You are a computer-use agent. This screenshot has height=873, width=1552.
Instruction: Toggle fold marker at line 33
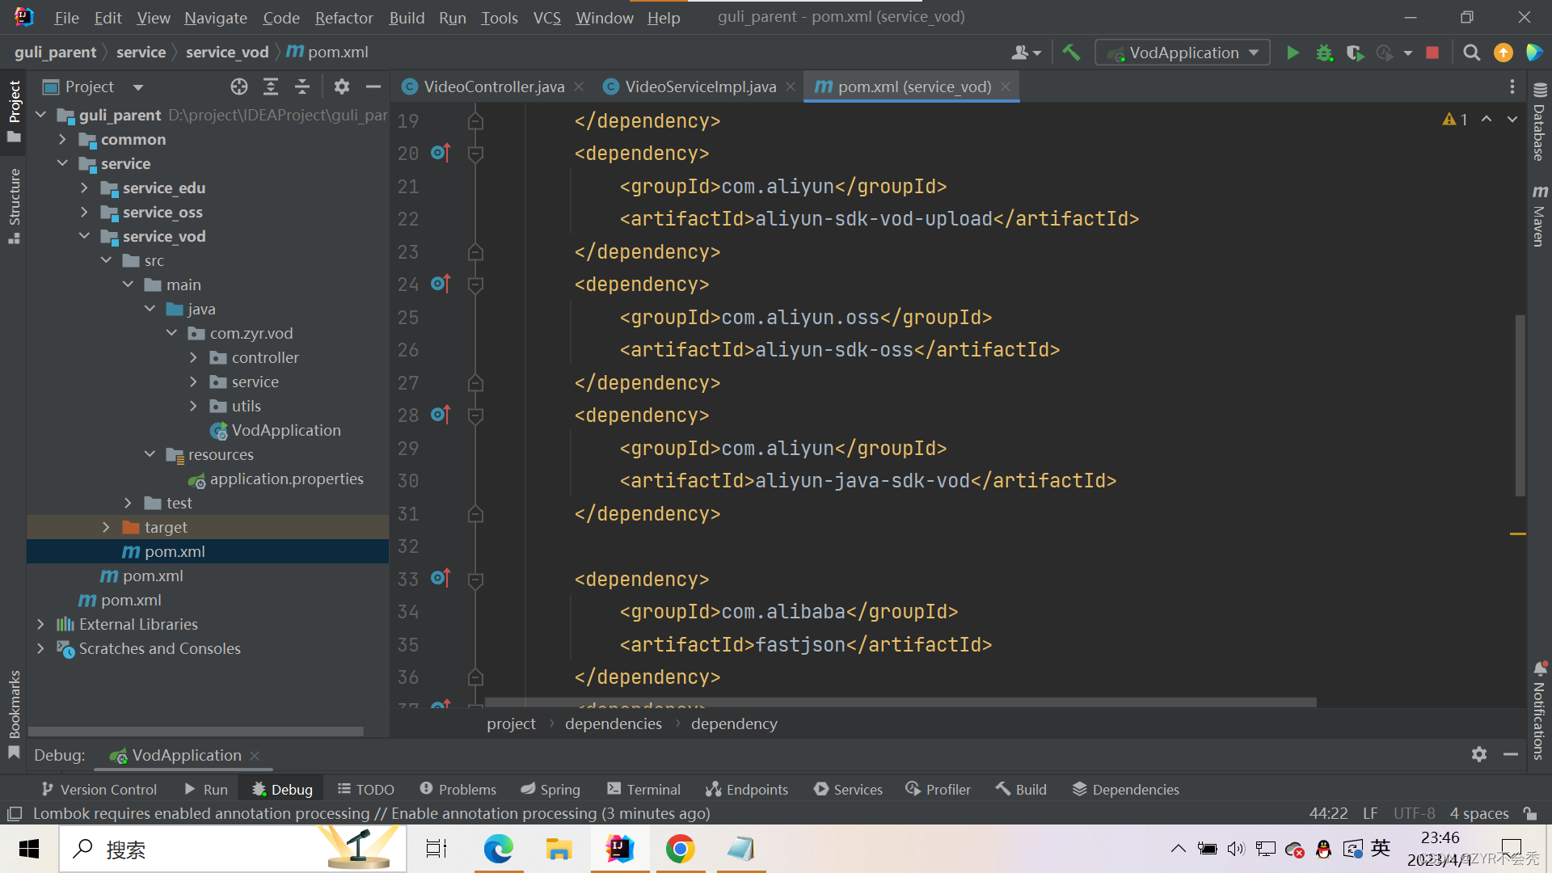(475, 580)
